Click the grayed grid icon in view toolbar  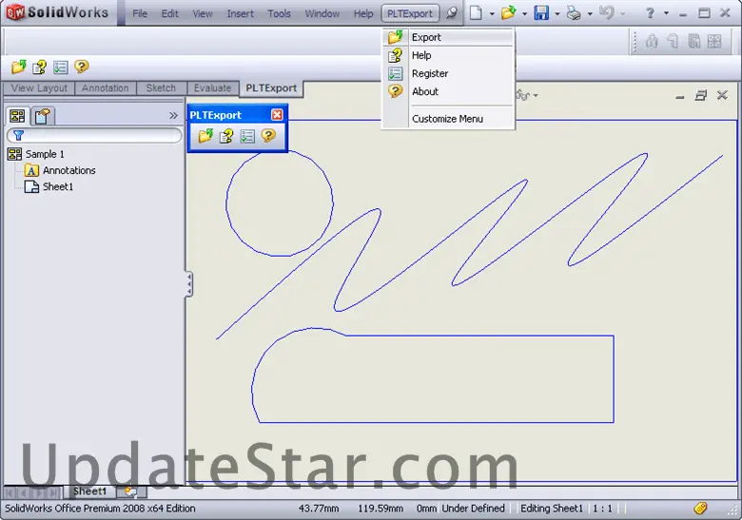714,42
